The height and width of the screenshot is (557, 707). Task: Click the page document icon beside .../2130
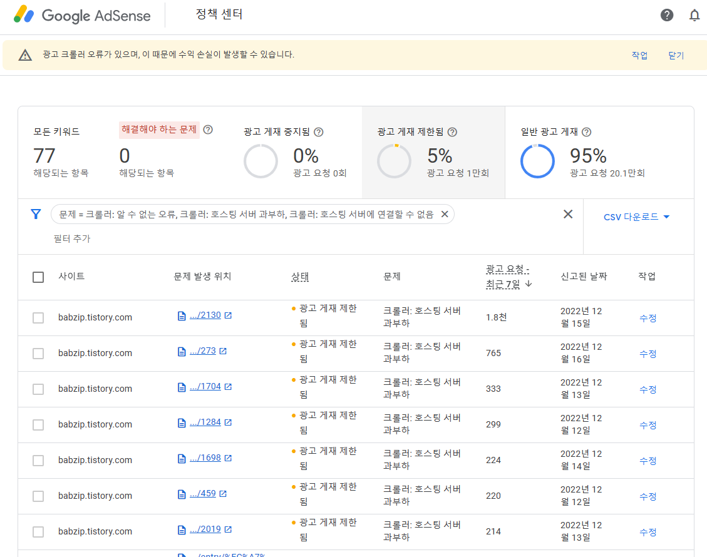(182, 316)
